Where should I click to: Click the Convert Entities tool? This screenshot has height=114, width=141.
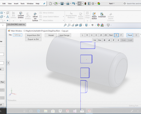[x=21, y=15]
